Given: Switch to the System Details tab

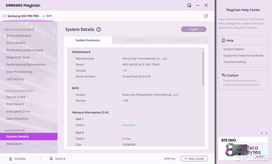Looking at the screenshot, I should click(136, 40).
